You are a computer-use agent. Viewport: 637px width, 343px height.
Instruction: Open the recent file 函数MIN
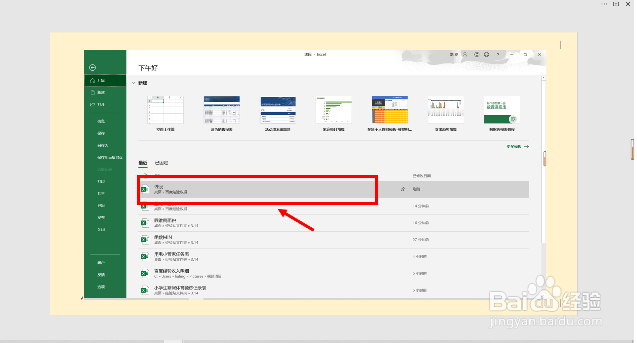(x=334, y=240)
